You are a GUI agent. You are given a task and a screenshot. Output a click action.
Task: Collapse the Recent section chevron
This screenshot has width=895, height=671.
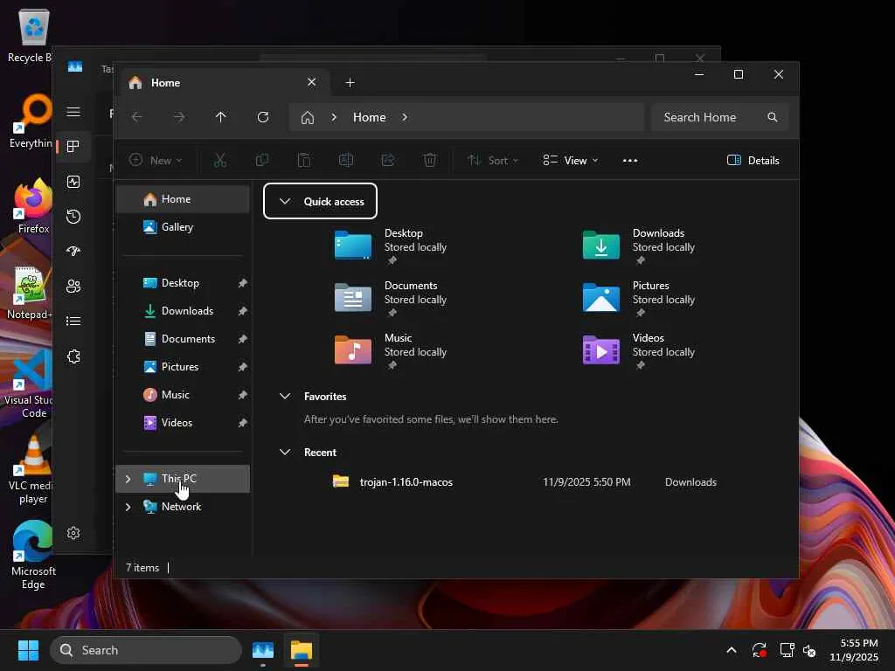click(285, 452)
